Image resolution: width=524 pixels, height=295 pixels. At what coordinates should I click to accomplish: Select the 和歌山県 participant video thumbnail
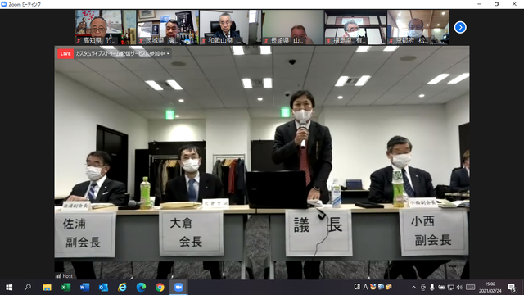[x=230, y=27]
